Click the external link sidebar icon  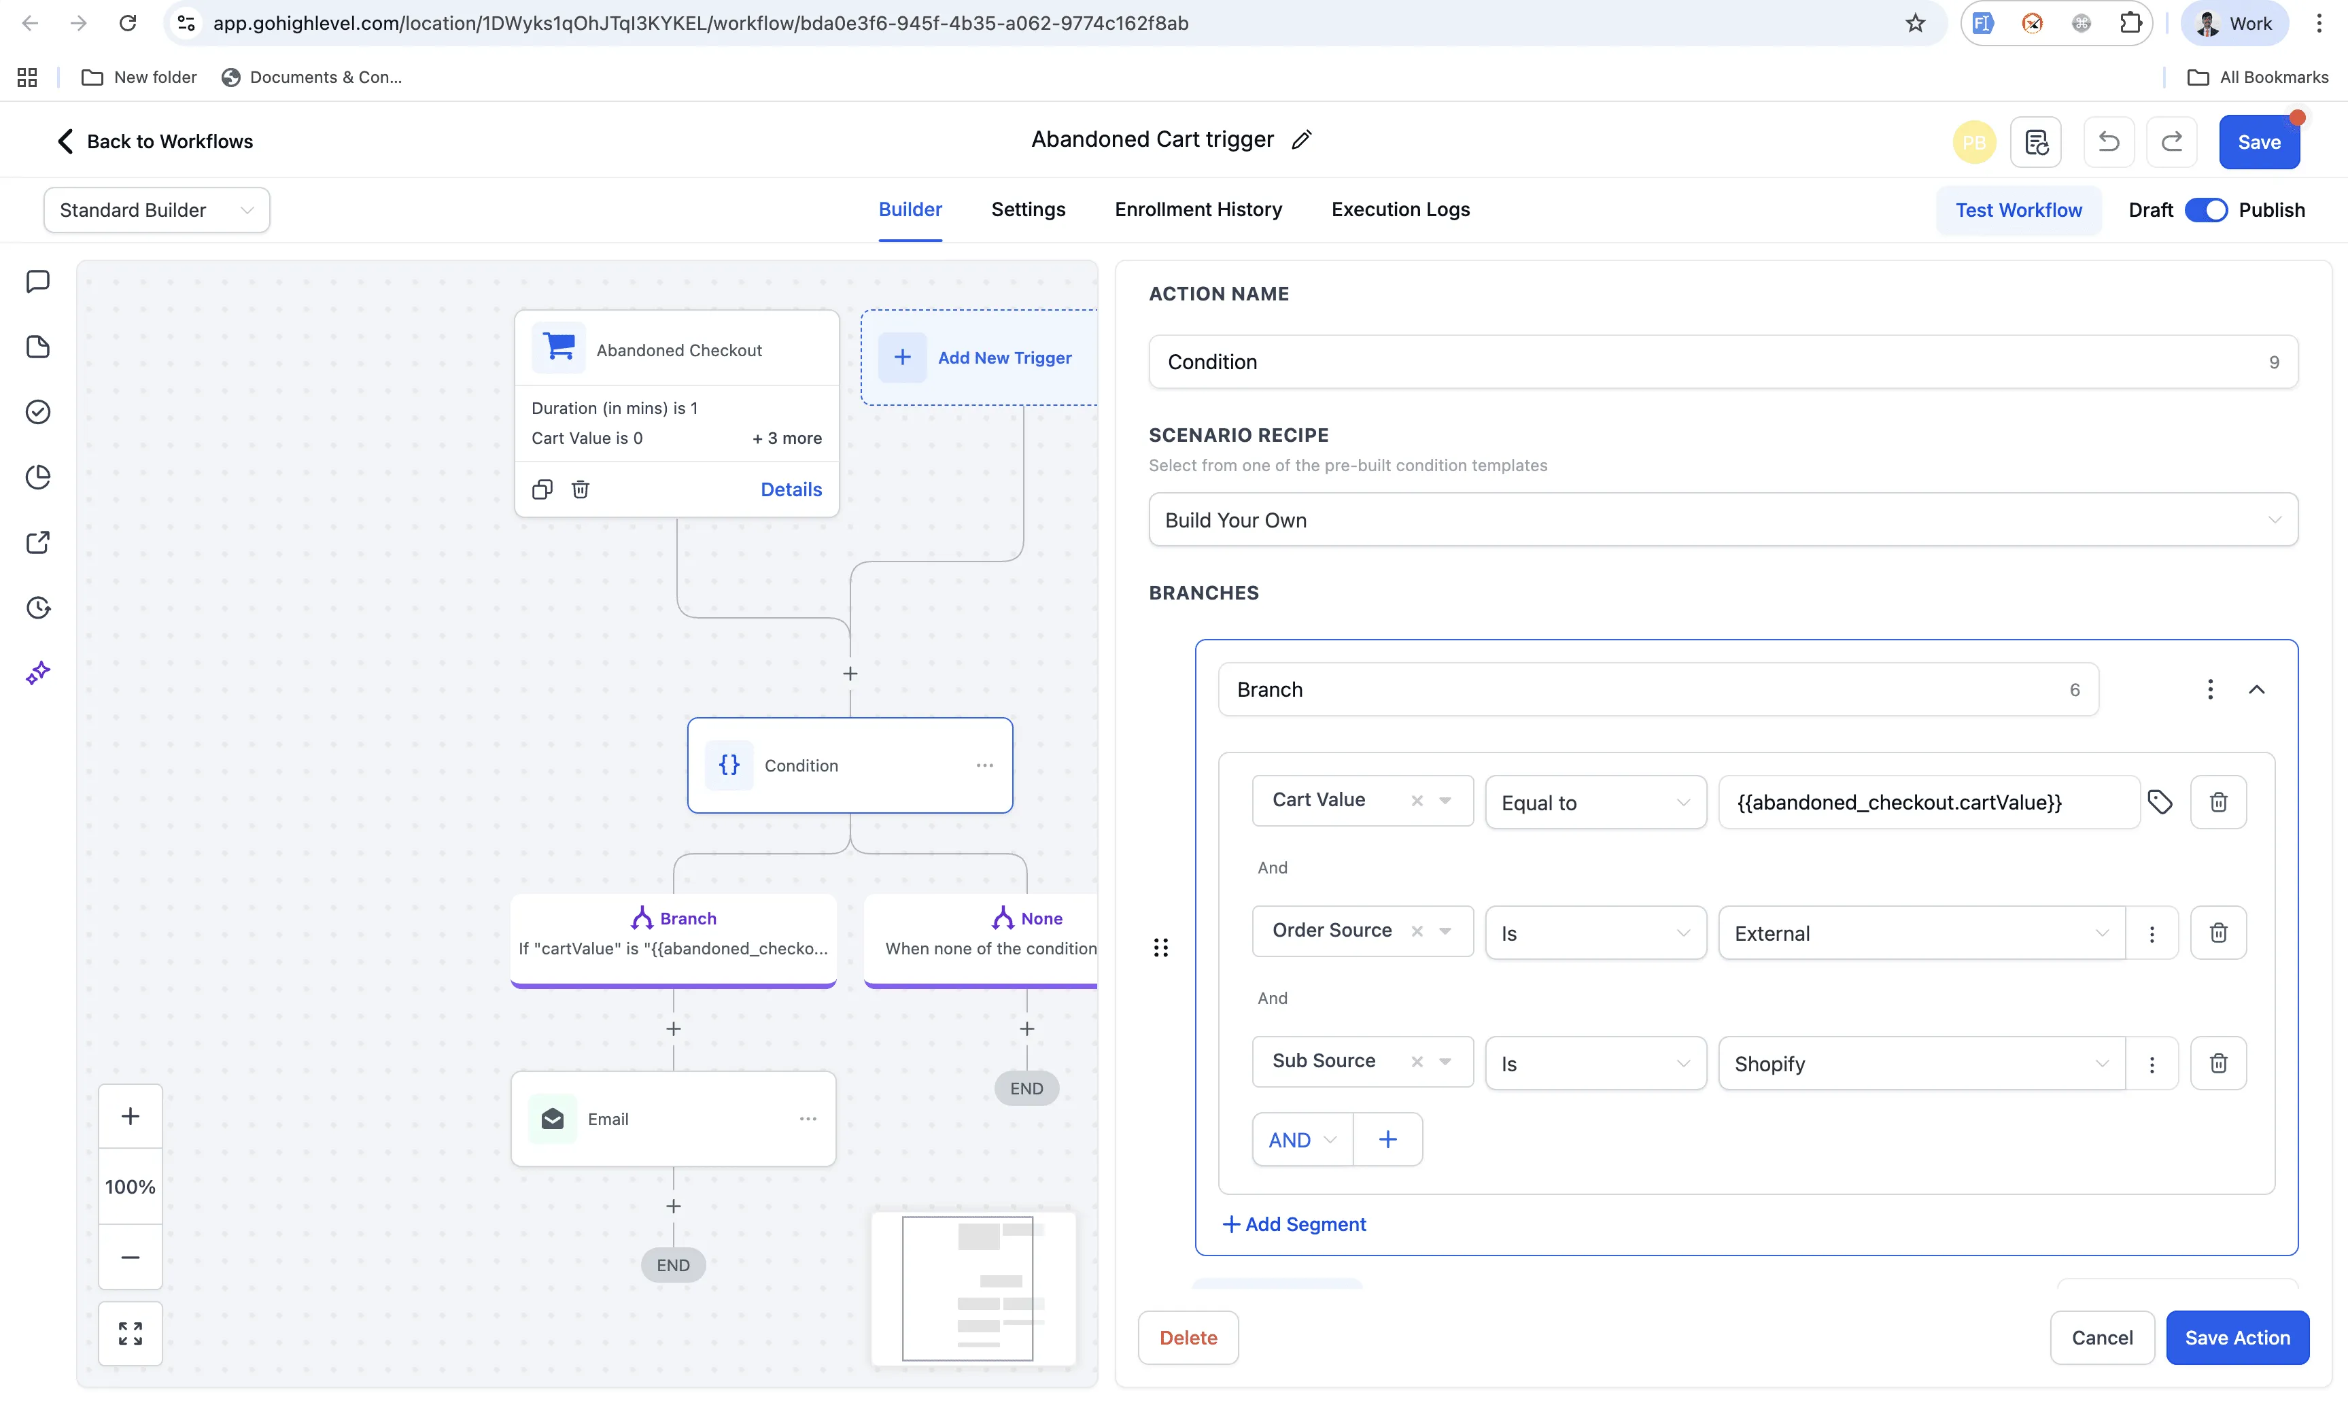pyautogui.click(x=37, y=542)
